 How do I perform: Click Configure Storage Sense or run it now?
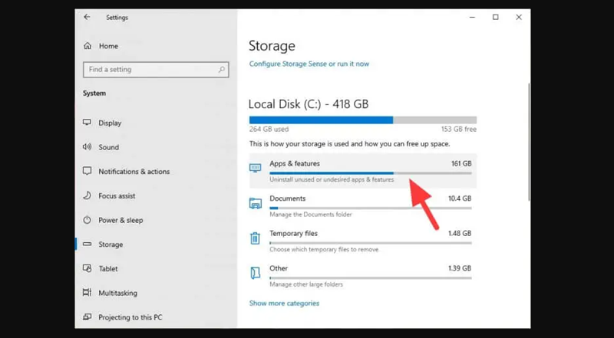tap(309, 64)
